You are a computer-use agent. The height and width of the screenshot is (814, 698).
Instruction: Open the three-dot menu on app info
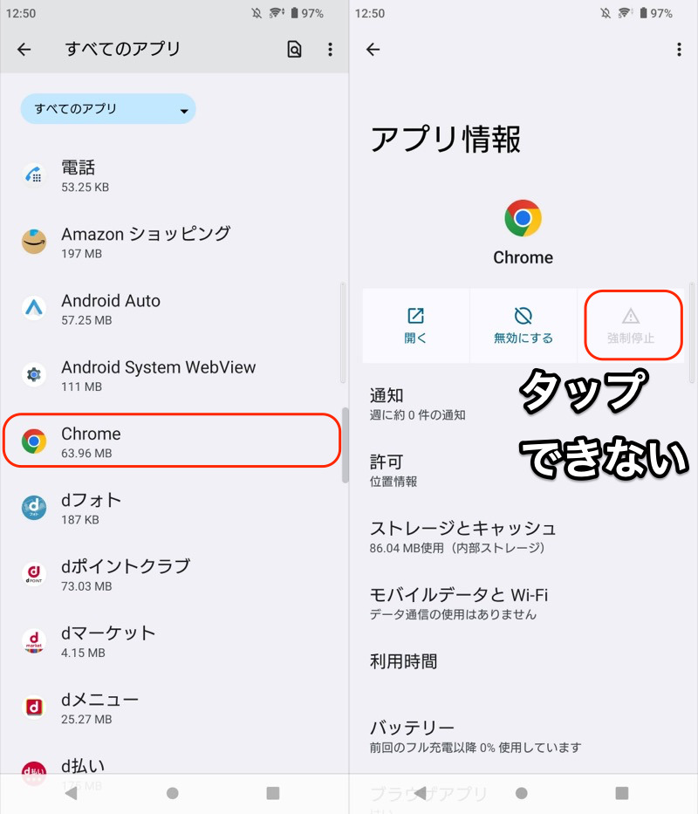679,50
